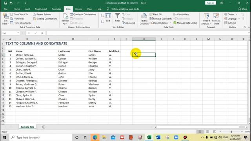
Task: Switch to Page Layout view in status bar
Action: click(207, 132)
